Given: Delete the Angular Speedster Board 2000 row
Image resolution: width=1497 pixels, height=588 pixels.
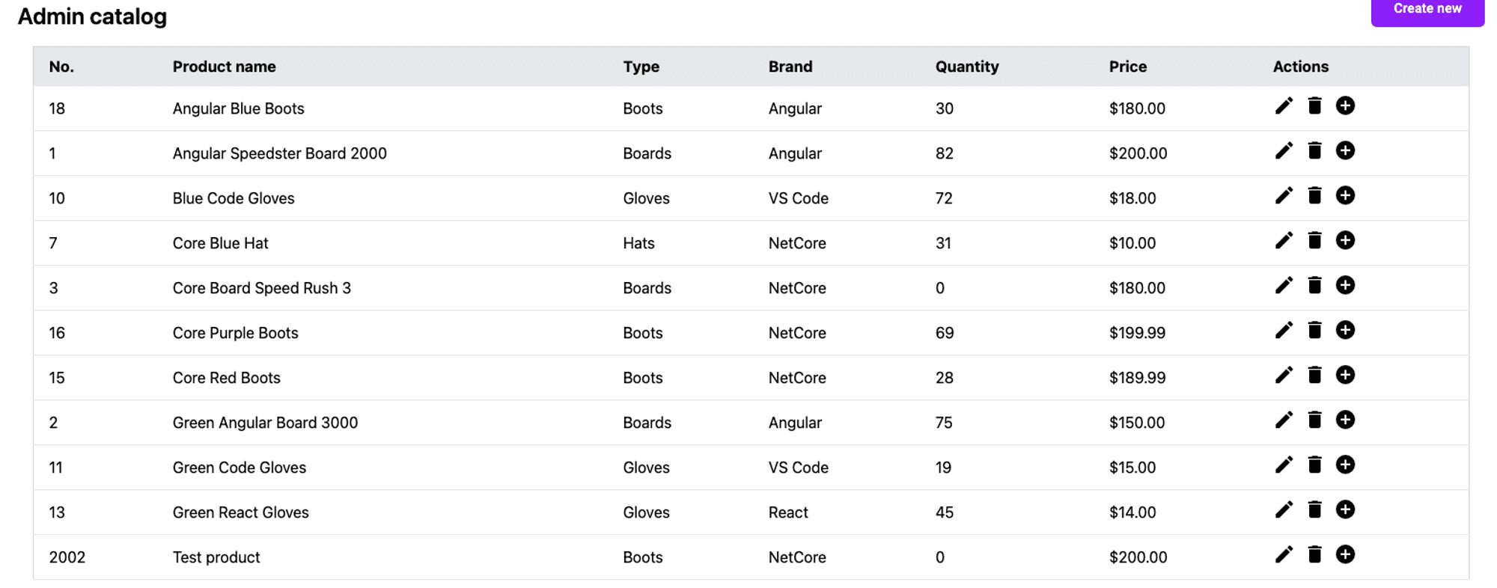Looking at the screenshot, I should 1314,151.
